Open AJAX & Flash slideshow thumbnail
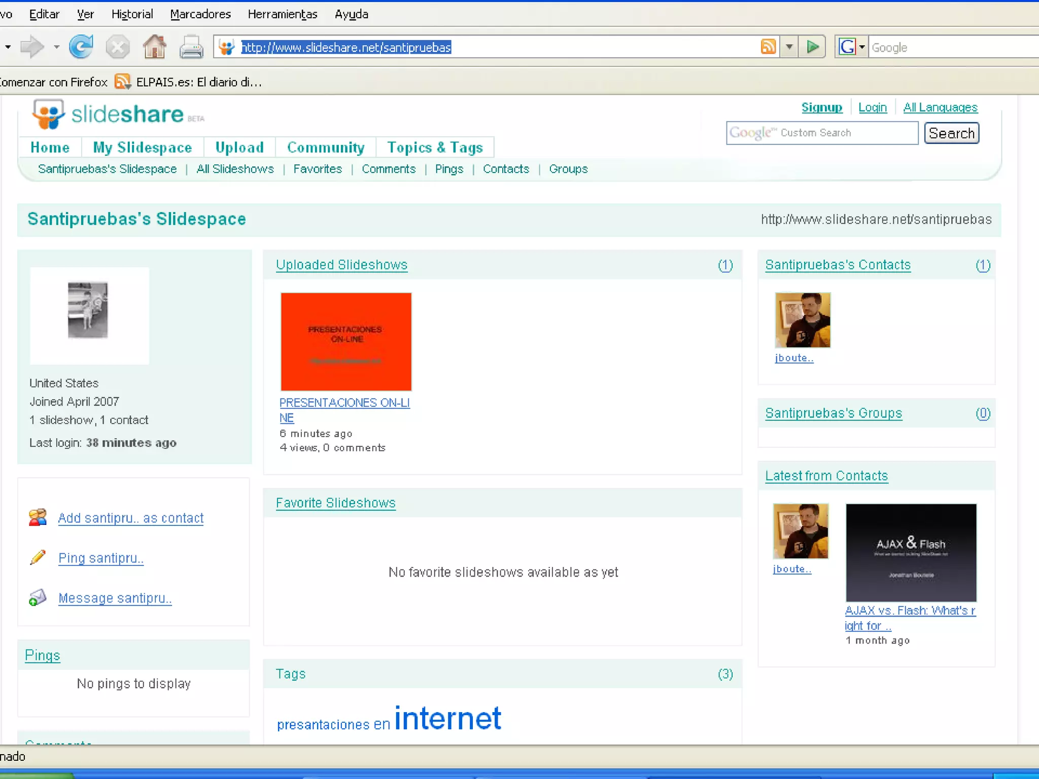The height and width of the screenshot is (779, 1039). click(x=911, y=552)
